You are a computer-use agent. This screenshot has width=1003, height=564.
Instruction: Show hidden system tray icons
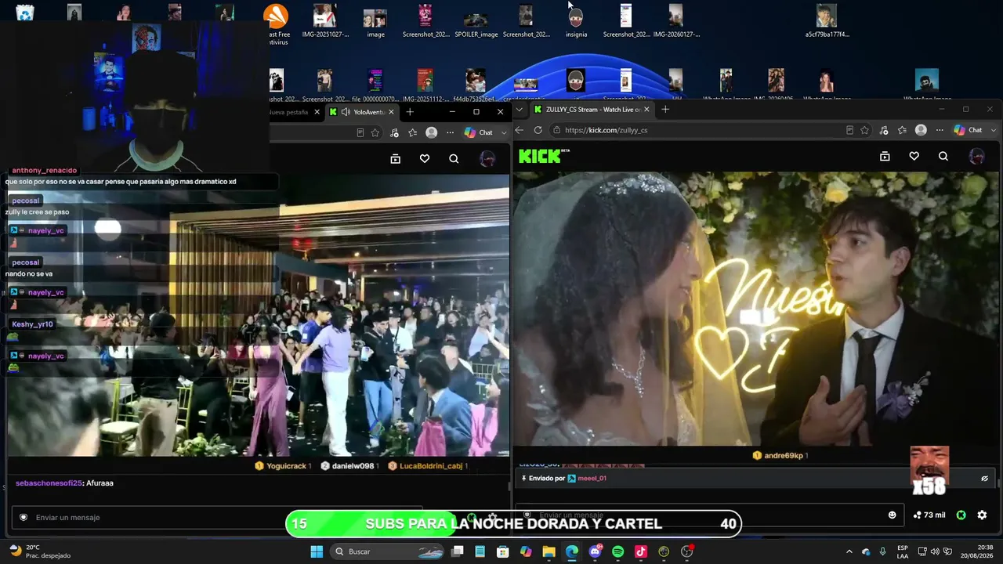(x=849, y=551)
